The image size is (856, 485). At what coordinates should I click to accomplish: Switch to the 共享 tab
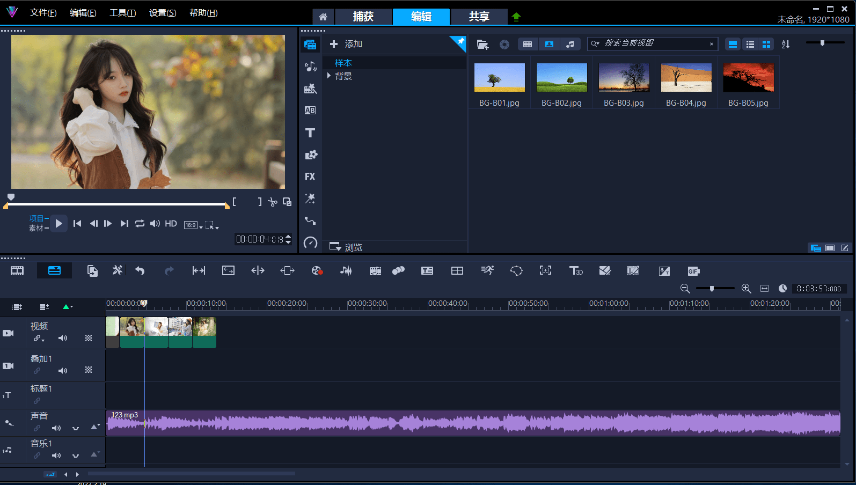tap(479, 17)
